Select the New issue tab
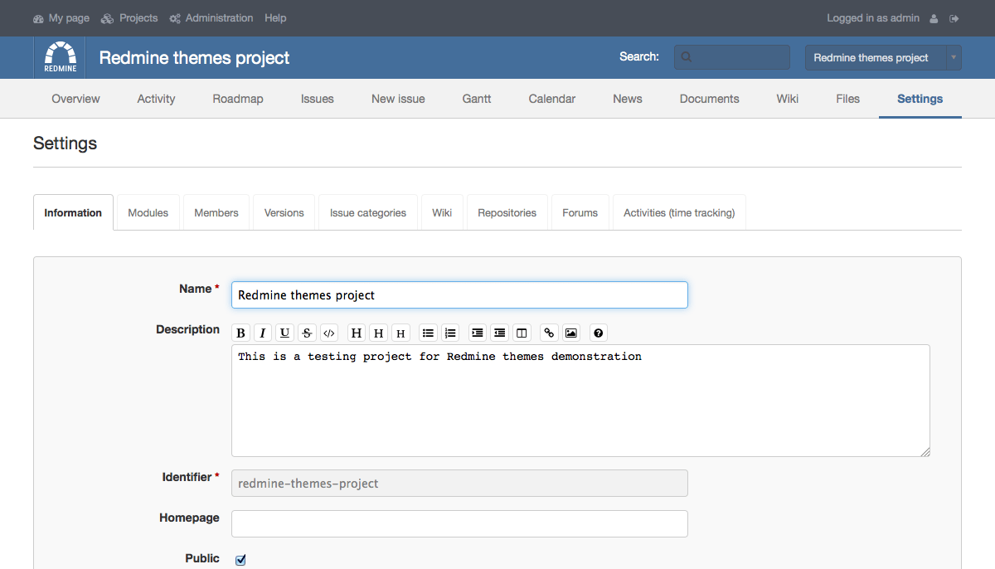 click(x=398, y=99)
